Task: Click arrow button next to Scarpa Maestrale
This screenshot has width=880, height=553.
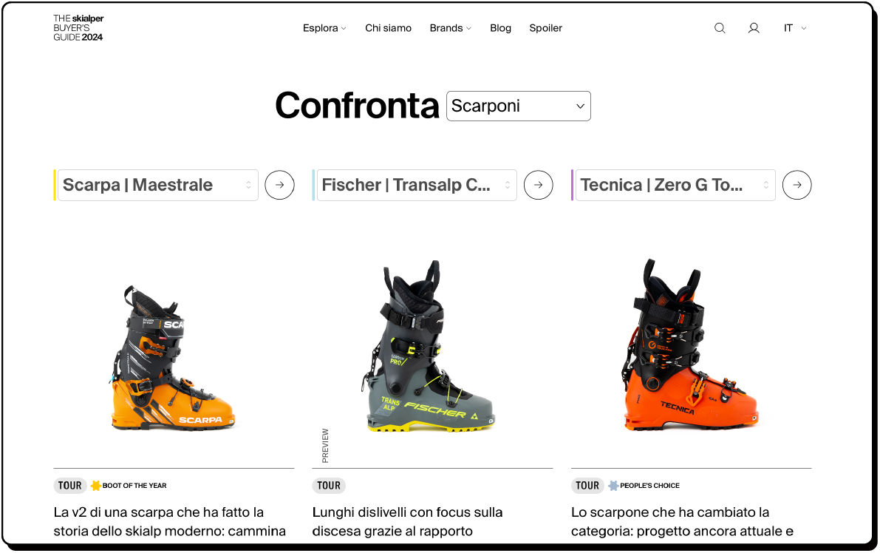Action: (x=279, y=185)
